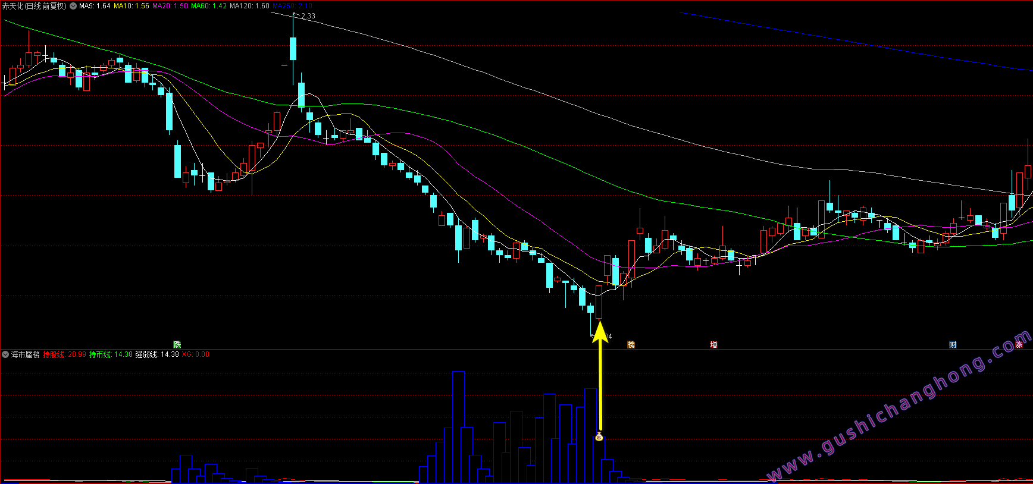This screenshot has width=1033, height=484.
Task: Select the blue MA250 label
Action: coord(292,6)
